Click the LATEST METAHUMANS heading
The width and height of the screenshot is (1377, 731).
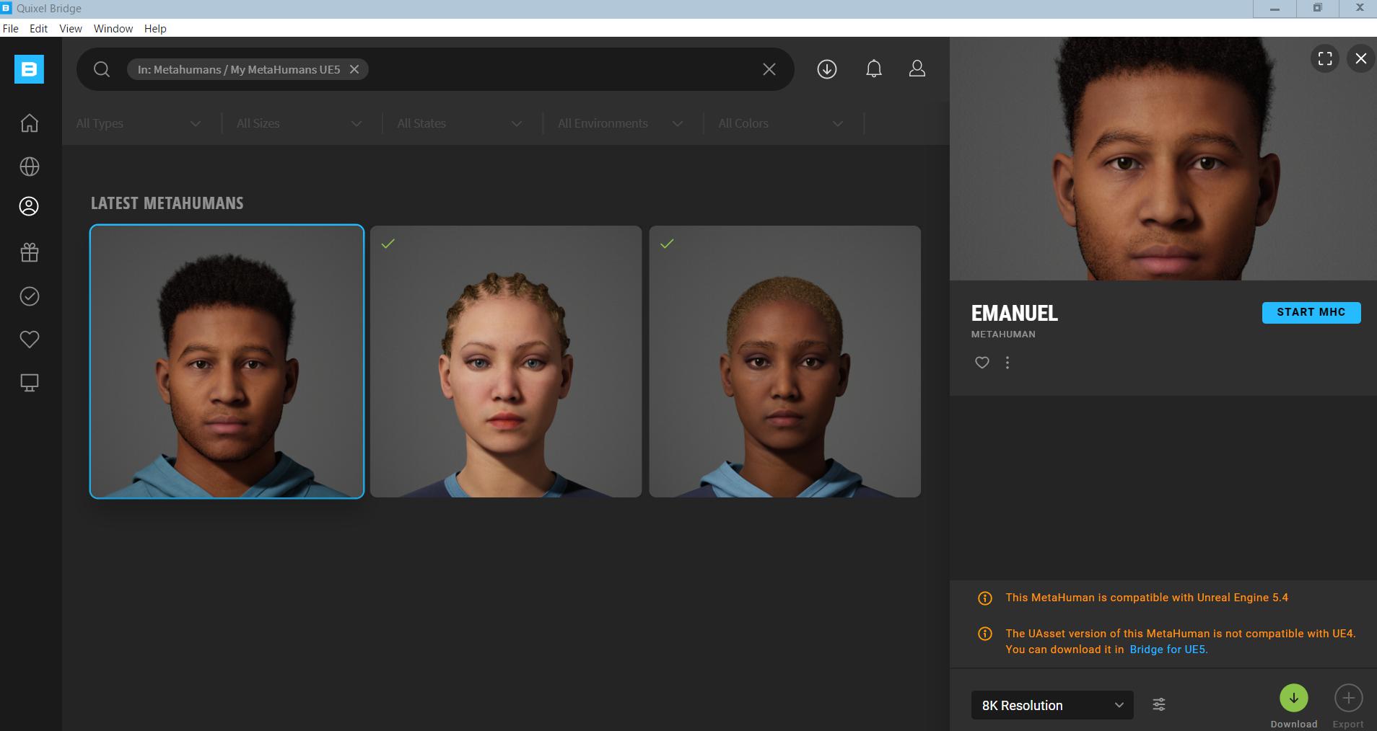(x=167, y=203)
